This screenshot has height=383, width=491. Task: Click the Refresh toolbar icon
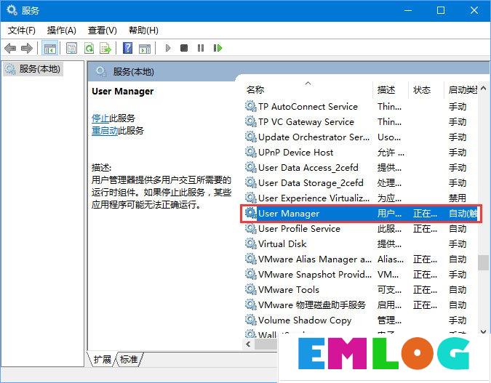[89, 48]
